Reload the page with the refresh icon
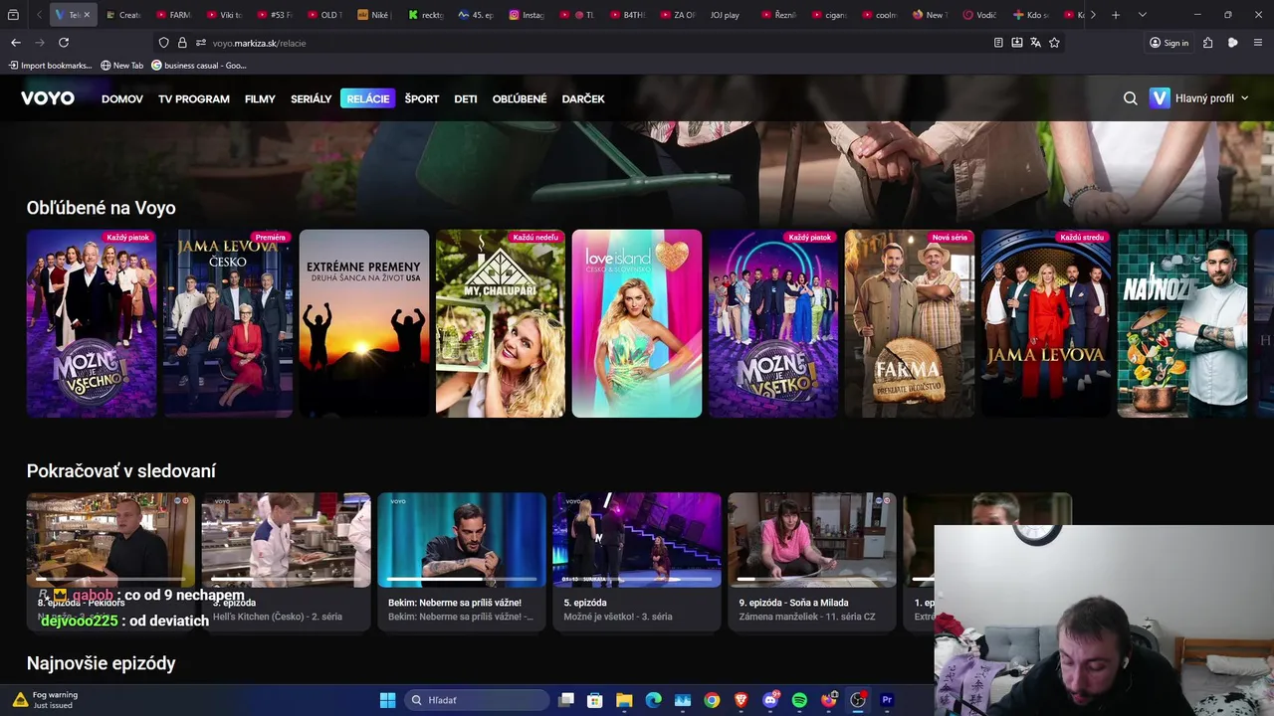1274x716 pixels. tap(64, 43)
